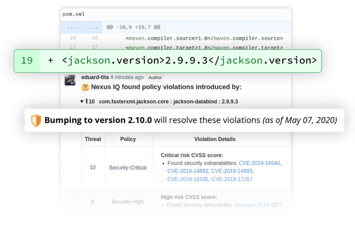Click the 'Critical risk CVSS score:' label
The image size is (355, 231).
tap(192, 155)
